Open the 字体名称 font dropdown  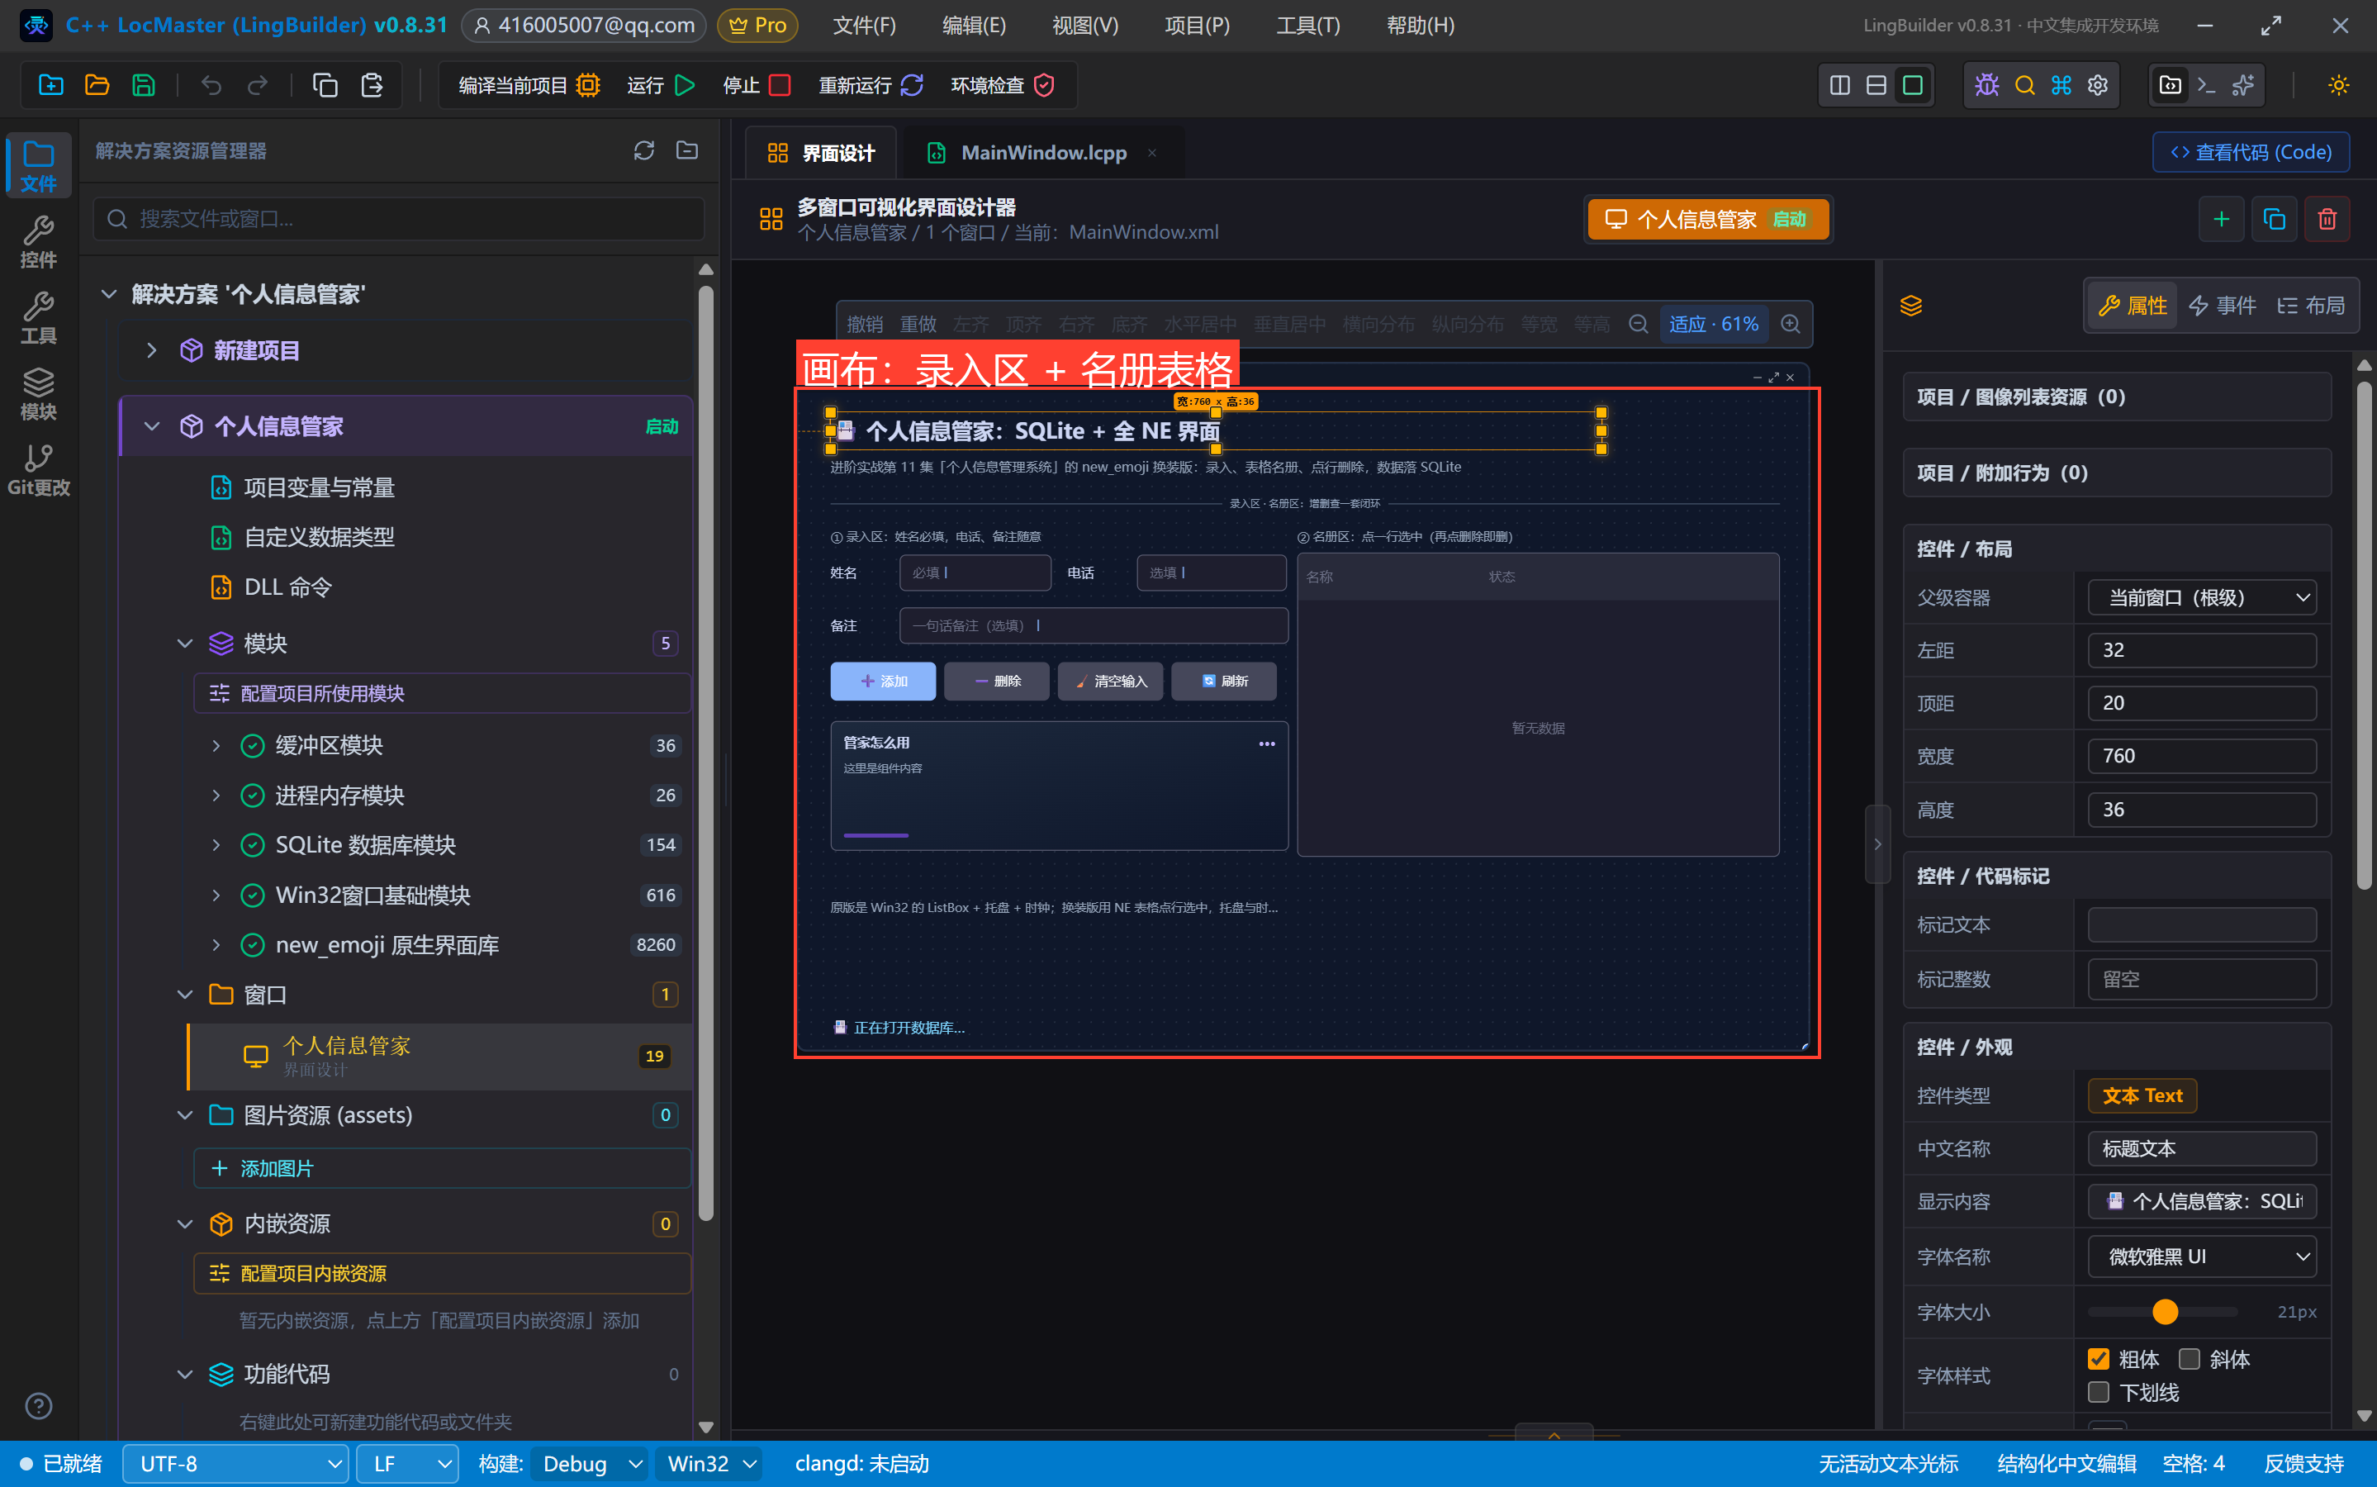click(2202, 1257)
